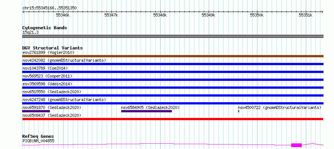Click the blue nsv6515550 variant bar
334x149 pixels.
(x=173, y=95)
